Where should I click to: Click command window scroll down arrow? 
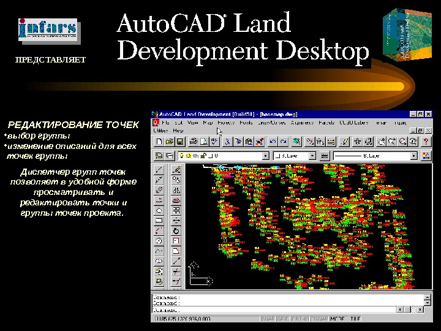pos(428,303)
